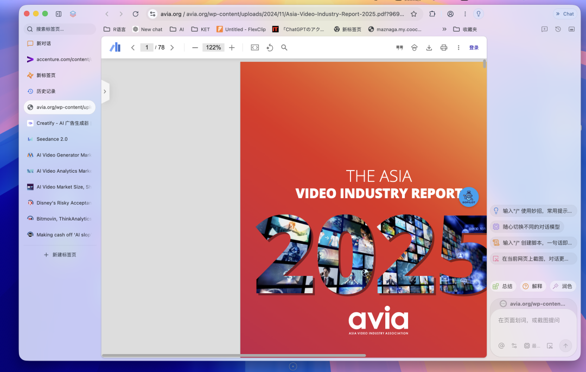Go back to the previous page

click(107, 14)
